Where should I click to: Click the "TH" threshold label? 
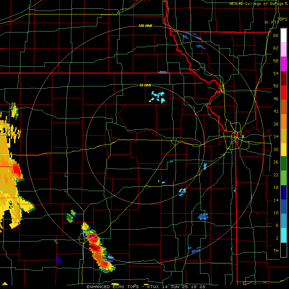click(276, 250)
